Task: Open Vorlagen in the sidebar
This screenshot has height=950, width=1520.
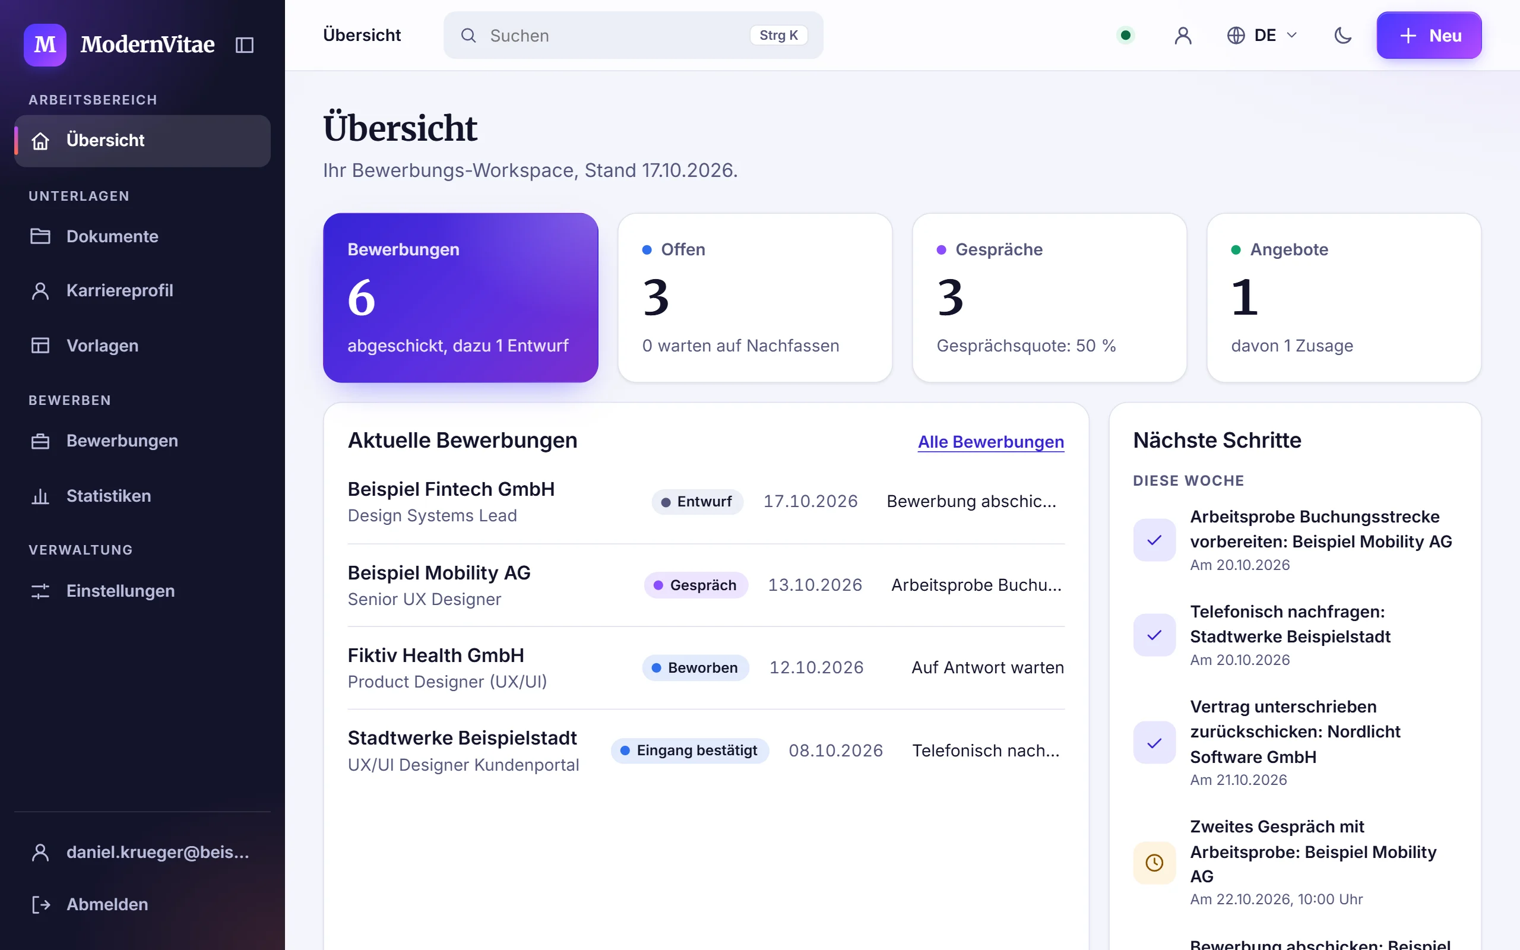Action: [142, 346]
